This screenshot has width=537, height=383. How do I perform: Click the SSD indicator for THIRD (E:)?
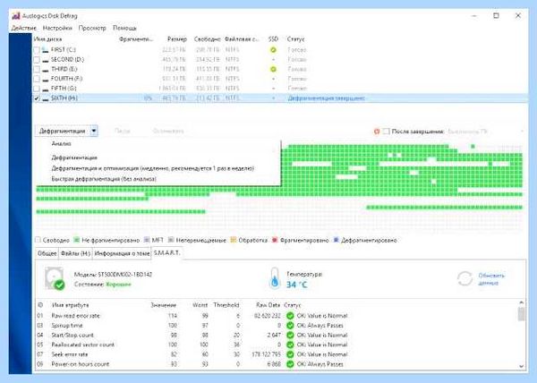(x=273, y=69)
